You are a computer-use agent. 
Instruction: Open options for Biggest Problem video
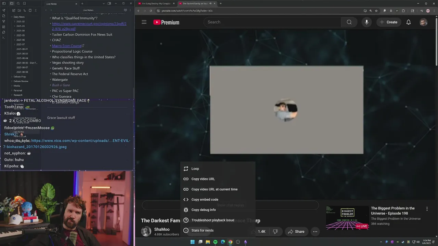[x=427, y=209]
